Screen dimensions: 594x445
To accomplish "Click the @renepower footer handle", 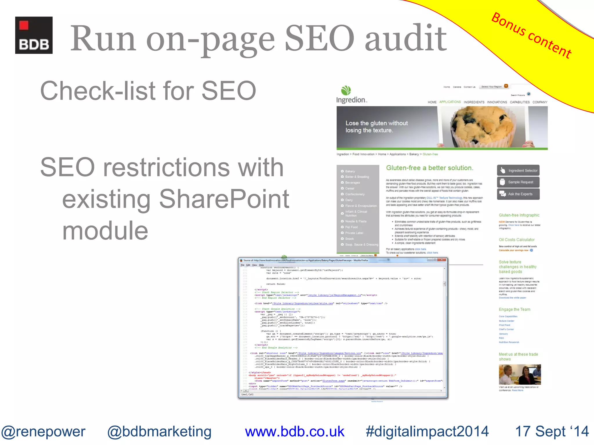I will [x=43, y=432].
